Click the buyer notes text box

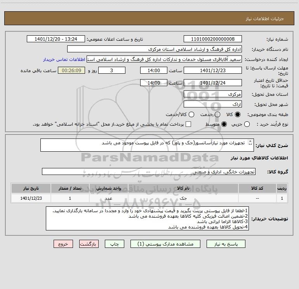[147, 218]
